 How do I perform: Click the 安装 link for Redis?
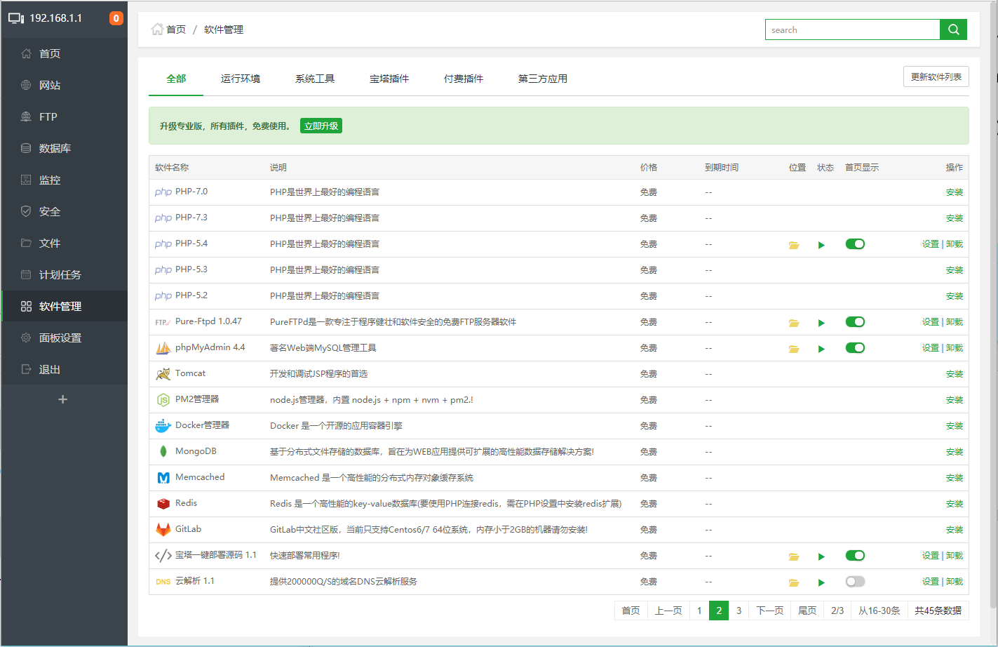(x=955, y=503)
